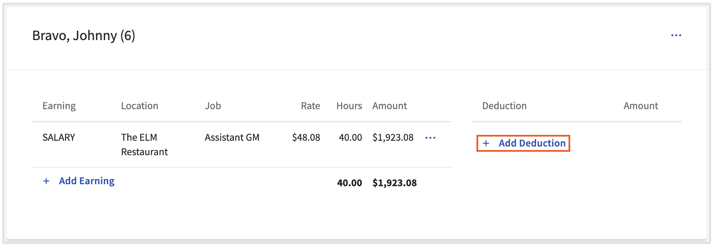This screenshot has width=713, height=247.
Task: Select the Assistant GM job cell
Action: point(232,138)
